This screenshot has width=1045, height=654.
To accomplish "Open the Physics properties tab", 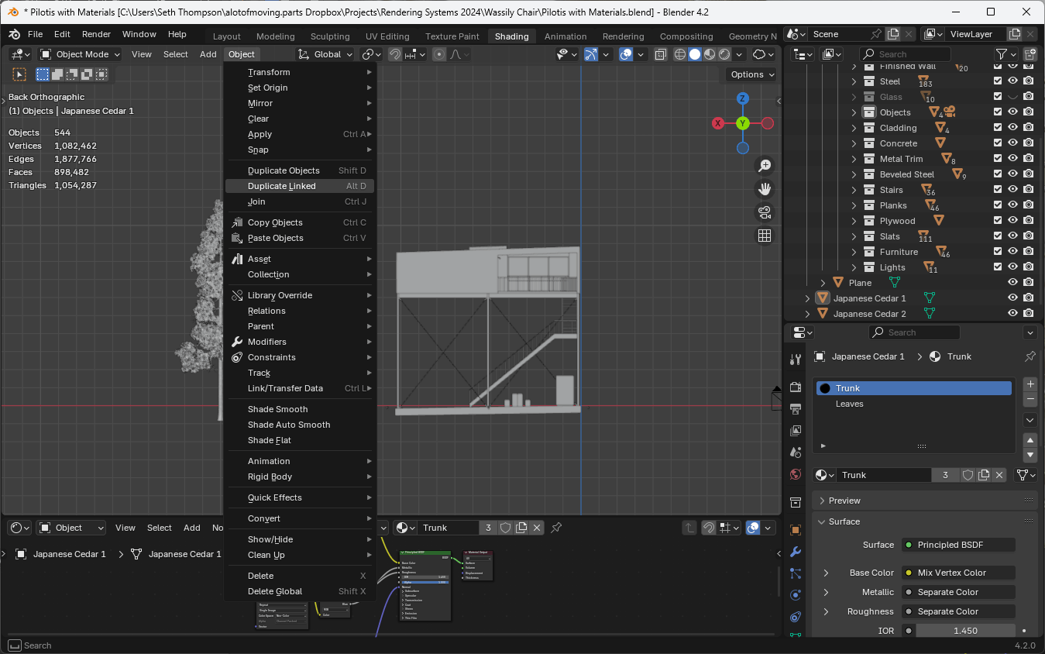I will point(795,595).
